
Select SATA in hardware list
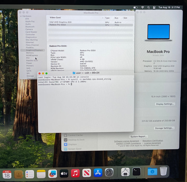click(x=29, y=71)
